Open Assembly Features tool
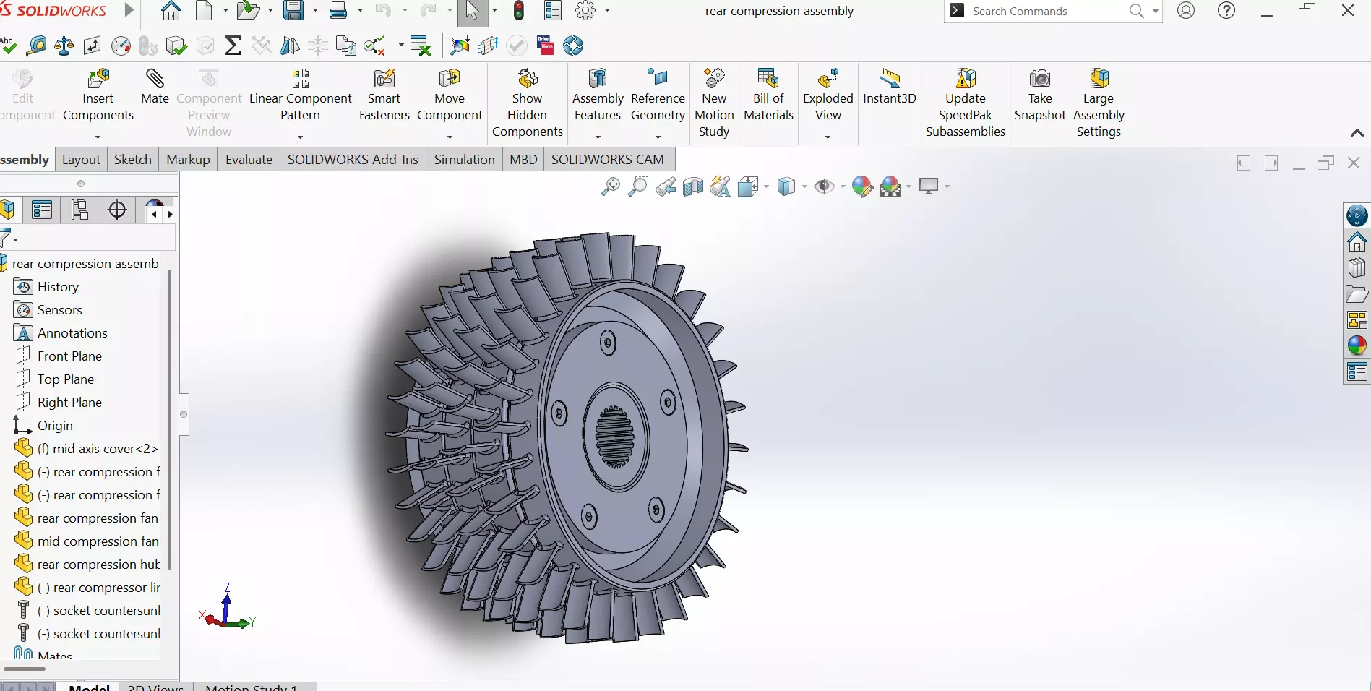Viewport: 1371px width, 691px height. tap(598, 96)
